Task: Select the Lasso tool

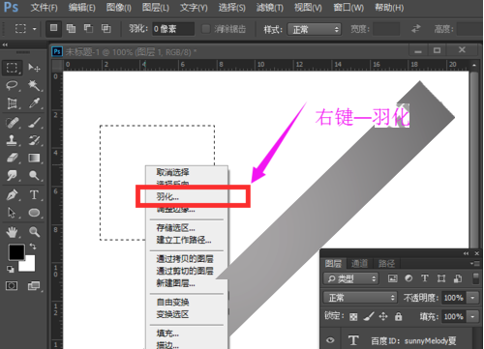Action: click(x=13, y=85)
